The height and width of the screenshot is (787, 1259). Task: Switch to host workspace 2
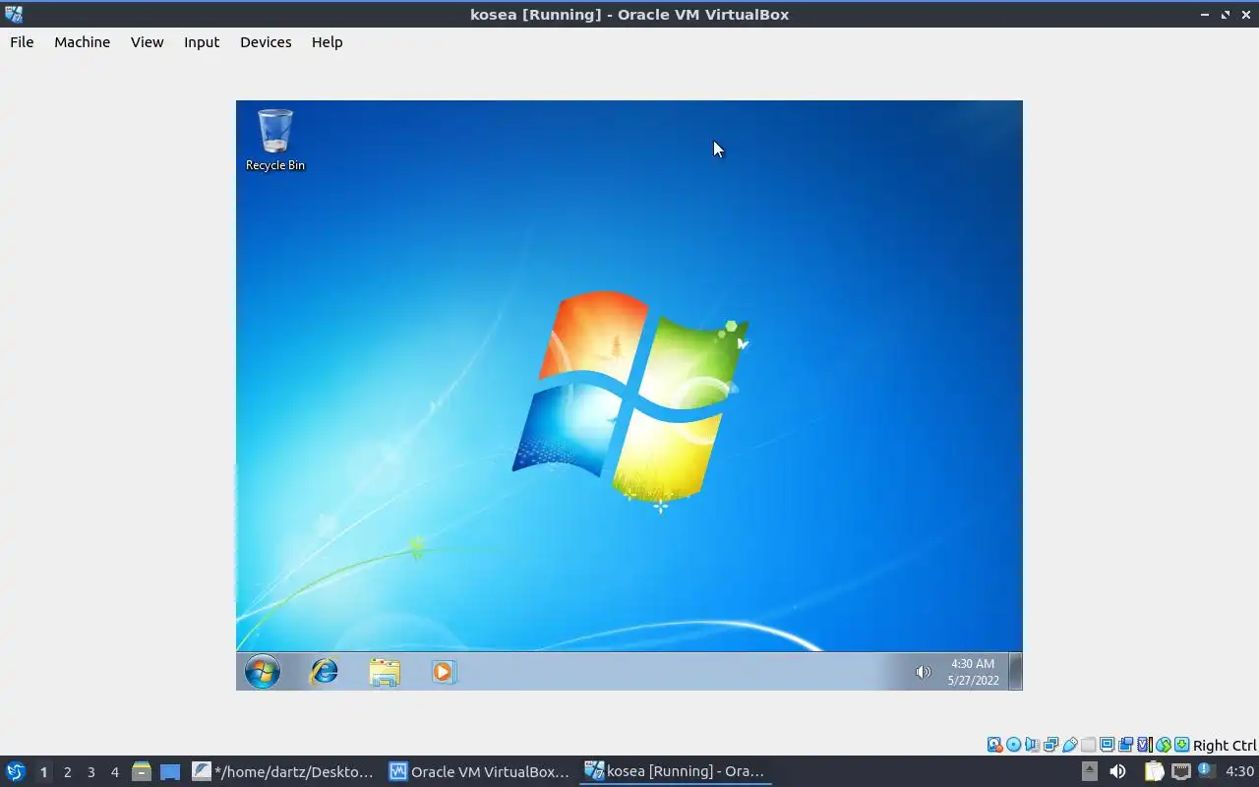[x=67, y=772]
